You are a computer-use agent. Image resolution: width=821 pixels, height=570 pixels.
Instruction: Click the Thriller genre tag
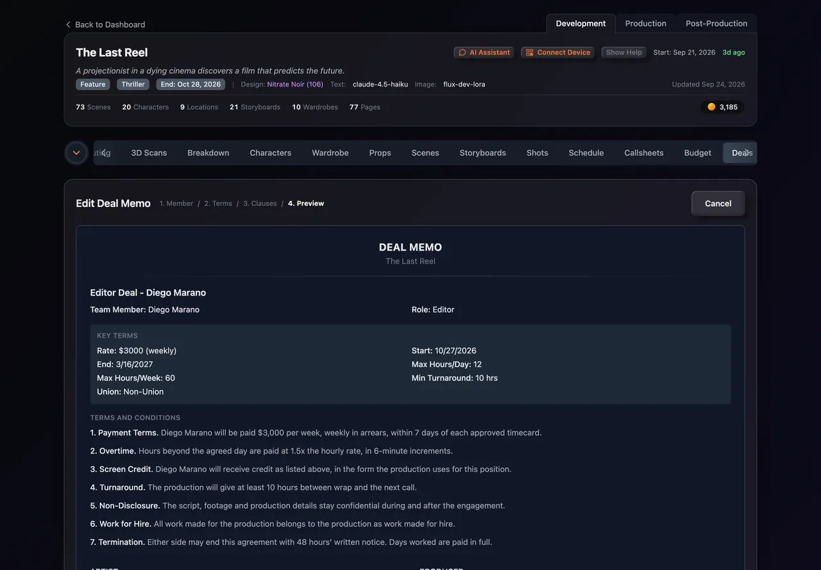coord(133,85)
